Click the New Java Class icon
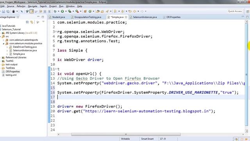Viewport: 250px width, 141px height. [90, 11]
